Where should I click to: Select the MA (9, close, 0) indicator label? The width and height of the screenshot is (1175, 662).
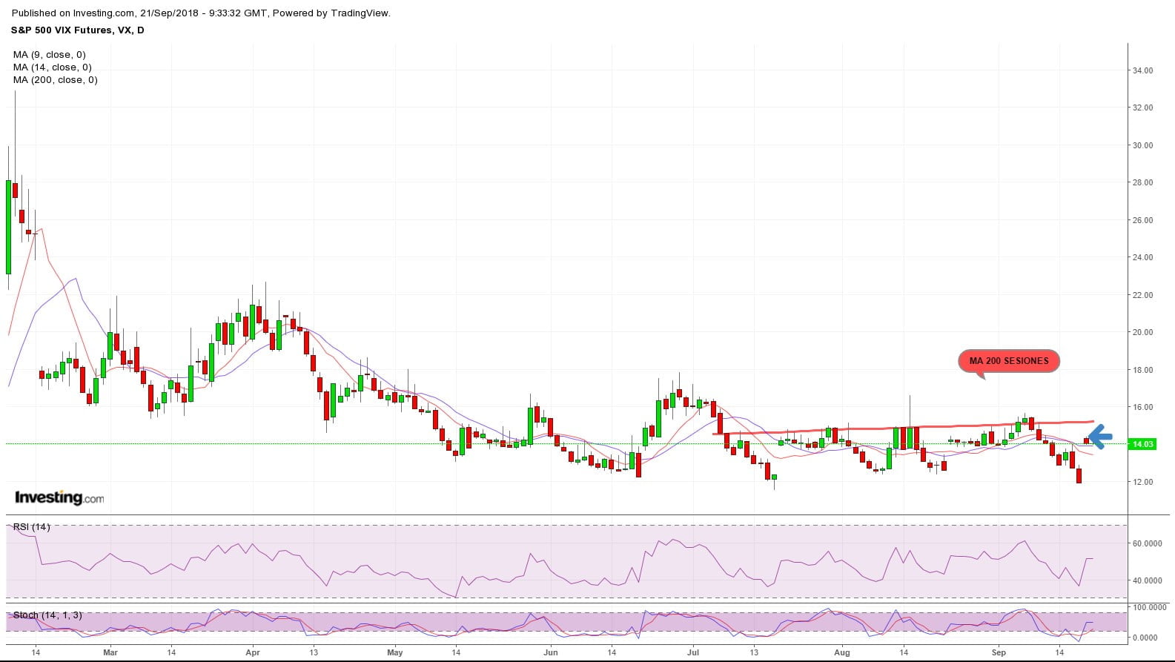49,54
